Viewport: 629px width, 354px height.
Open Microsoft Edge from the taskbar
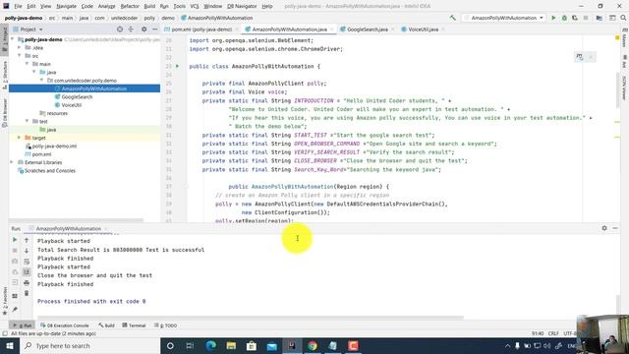211,345
